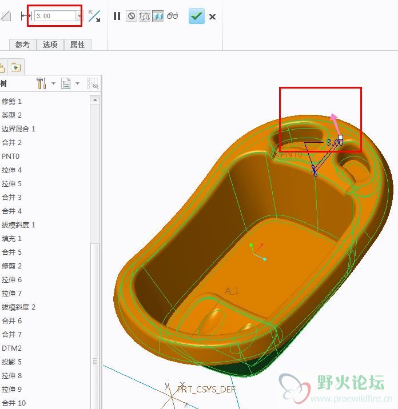
Task: Select 拉伸 7 tree item
Action: [x=11, y=294]
